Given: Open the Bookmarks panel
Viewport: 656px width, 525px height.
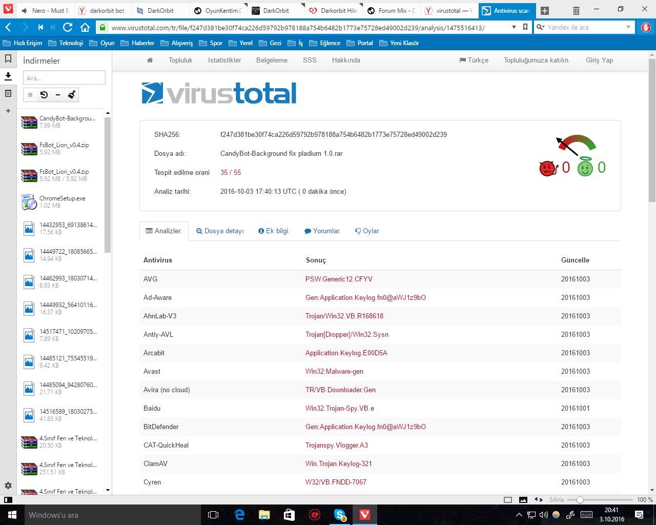Looking at the screenshot, I should click(x=8, y=58).
